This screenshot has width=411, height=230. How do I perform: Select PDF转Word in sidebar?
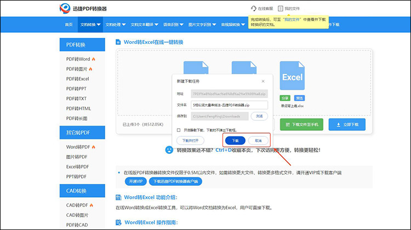coord(78,59)
